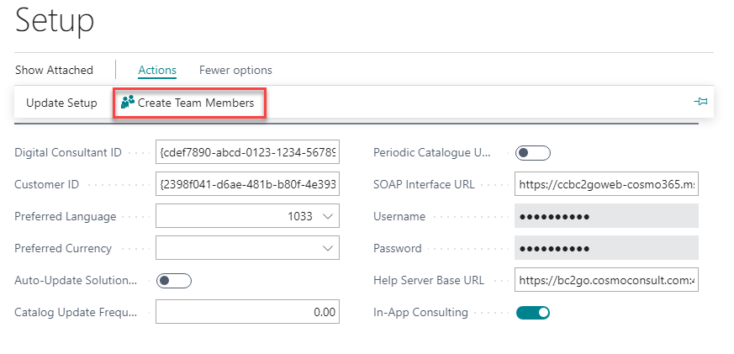Click the Create Team Members people icon
Image resolution: width=734 pixels, height=354 pixels.
click(128, 103)
